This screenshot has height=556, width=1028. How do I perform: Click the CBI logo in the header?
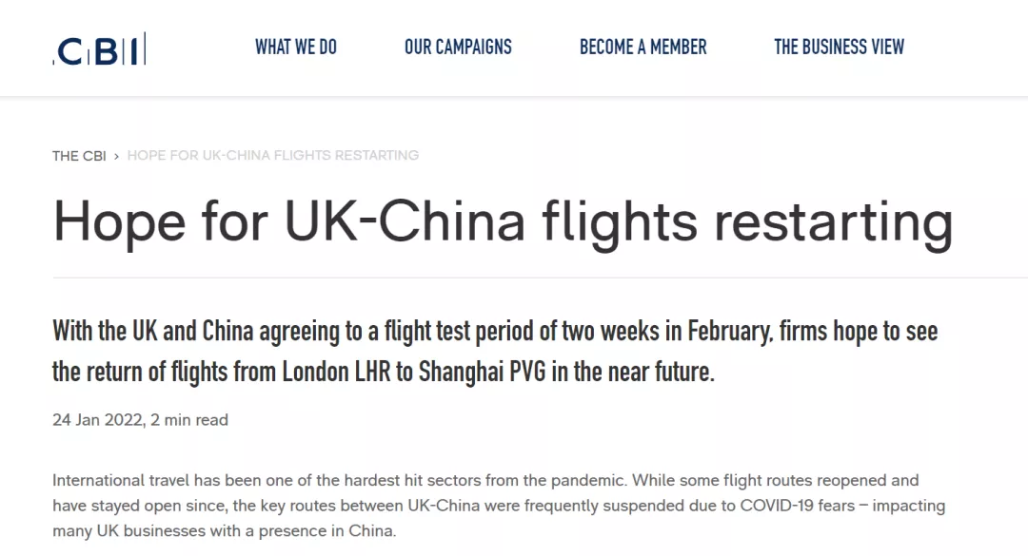[99, 49]
